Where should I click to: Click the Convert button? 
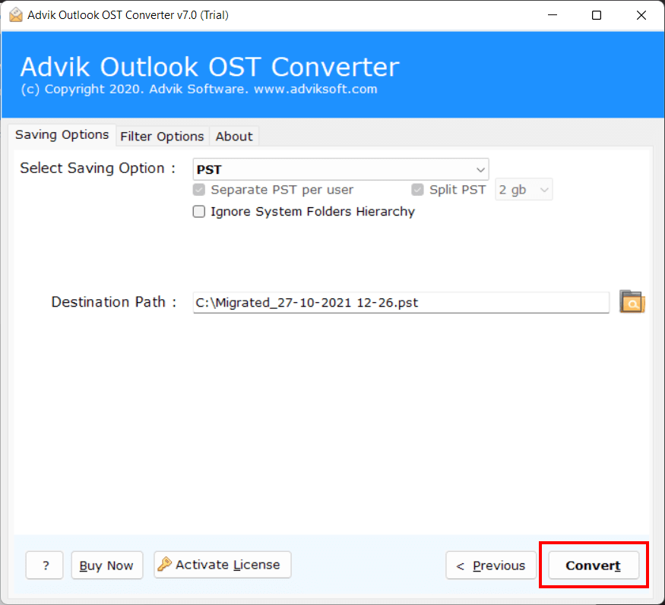click(x=594, y=566)
